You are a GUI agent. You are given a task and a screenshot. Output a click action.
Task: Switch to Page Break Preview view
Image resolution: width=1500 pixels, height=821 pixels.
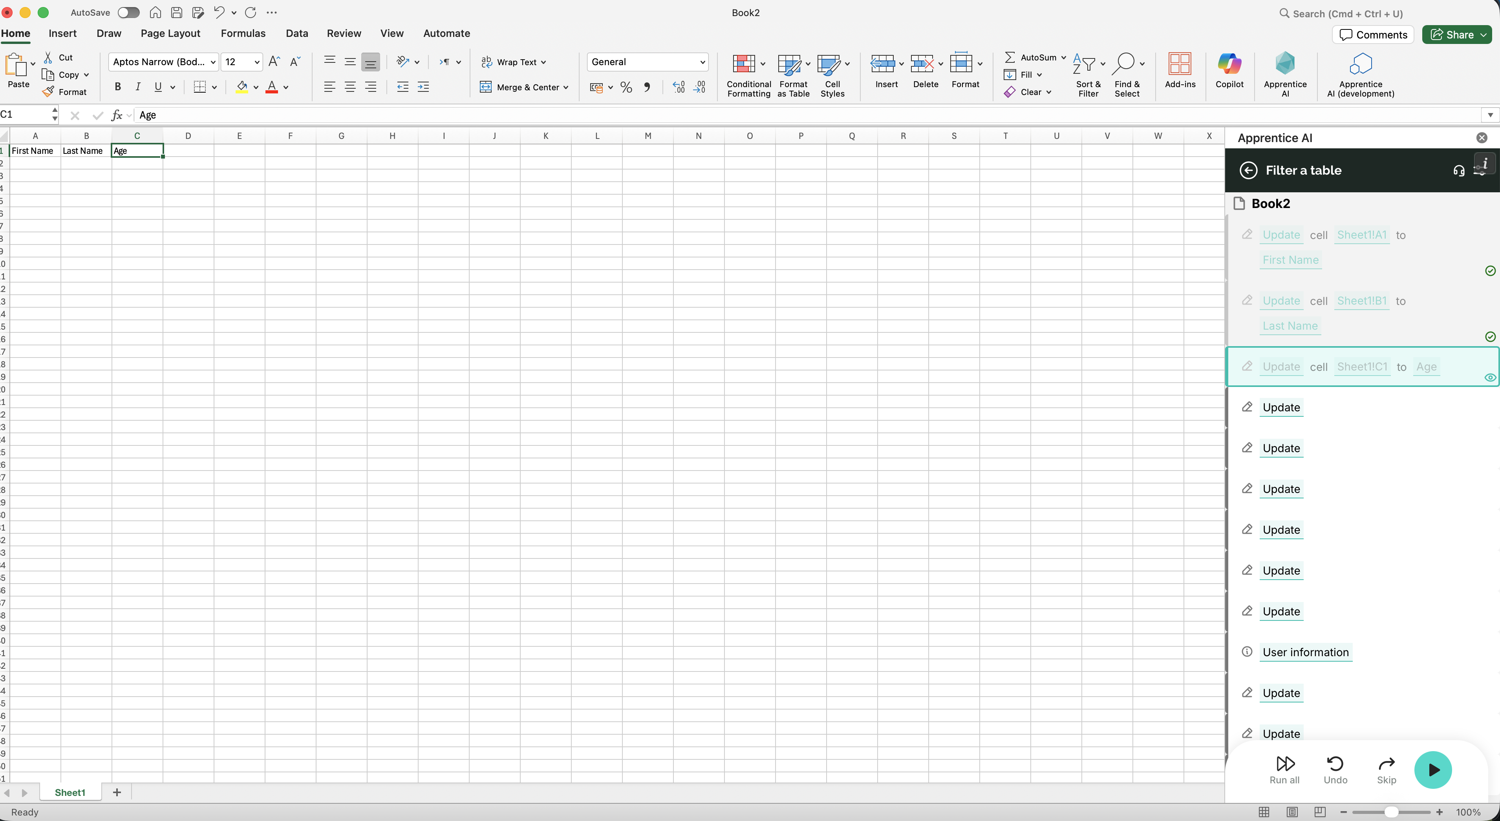pyautogui.click(x=1320, y=812)
